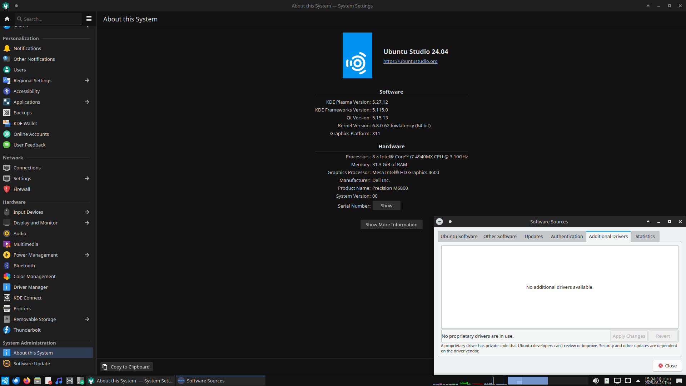Open the Software Sources window menu icon
Viewport: 686px width, 386px height.
tap(439, 222)
